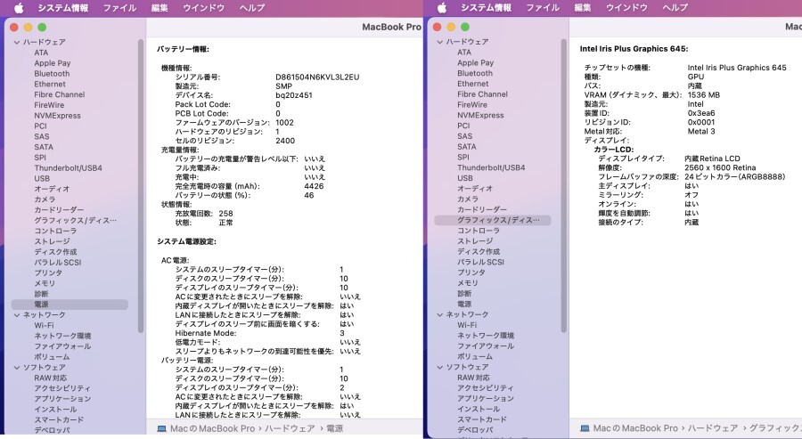Select メモリ in left window sidebar
The width and height of the screenshot is (802, 439).
click(x=45, y=283)
